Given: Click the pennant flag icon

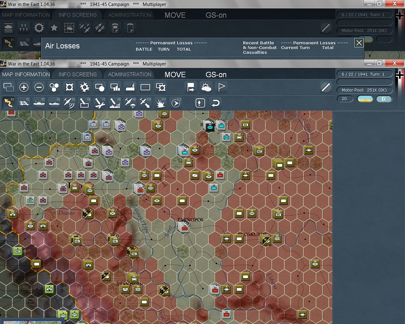Looking at the screenshot, I should point(221,87).
